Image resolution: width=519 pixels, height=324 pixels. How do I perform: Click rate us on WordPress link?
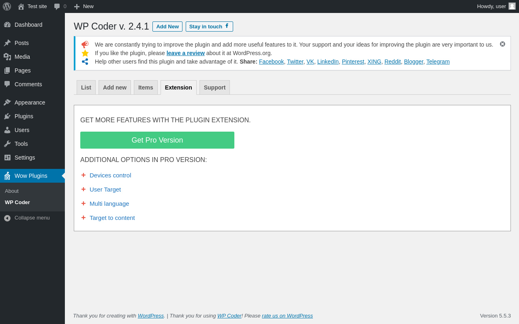(x=287, y=315)
